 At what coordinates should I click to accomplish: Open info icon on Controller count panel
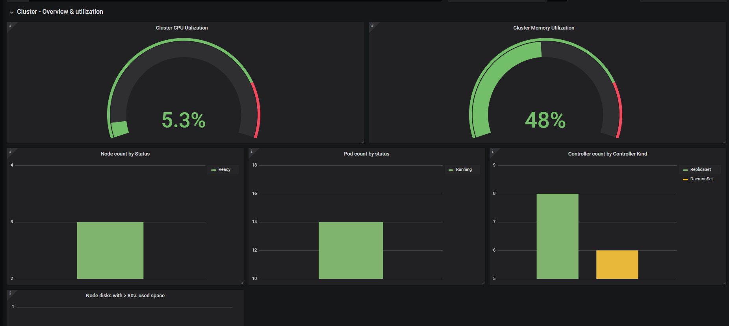click(493, 151)
